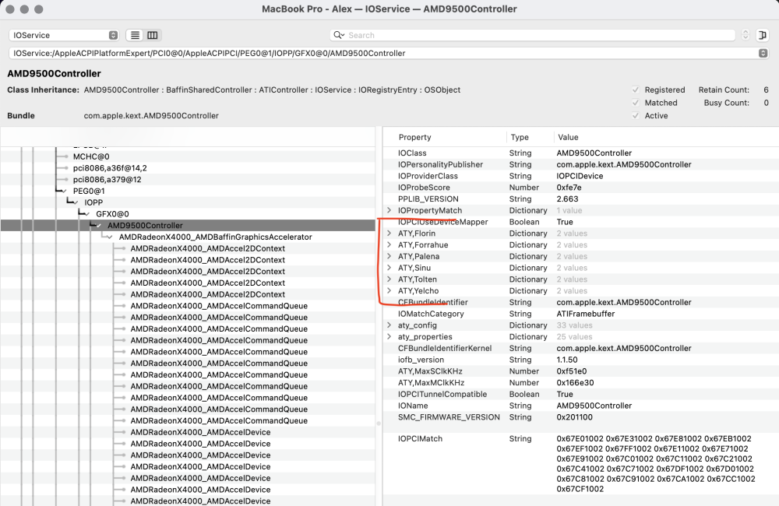Switch to list view layout
Screen dimensions: 779x506
135,35
